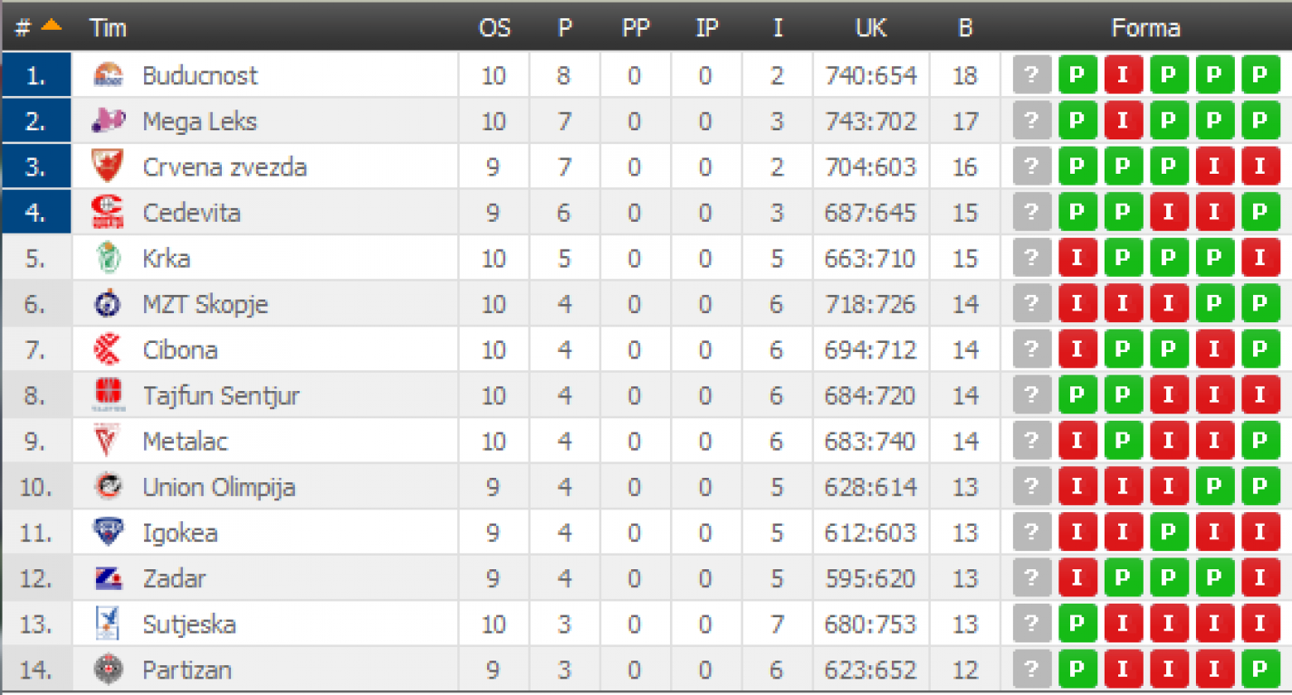
Task: Click the Zadar team logo
Action: coord(109,578)
